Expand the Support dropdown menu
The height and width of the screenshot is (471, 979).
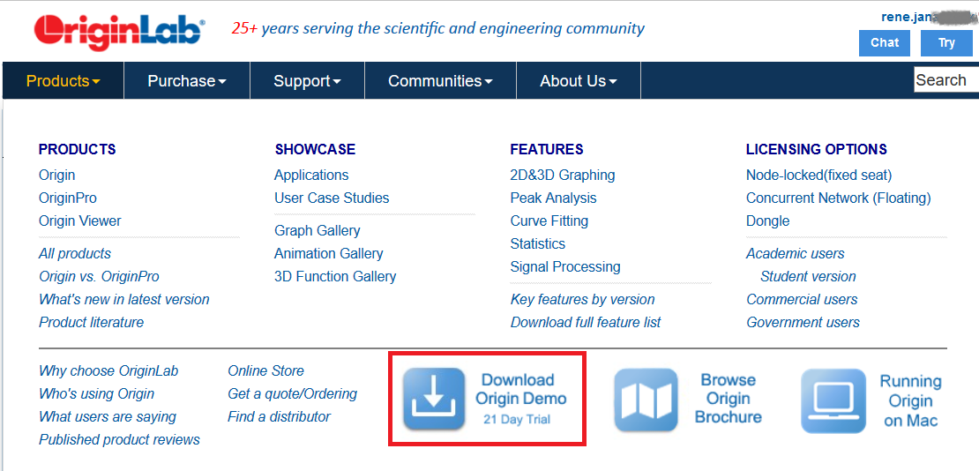[307, 81]
